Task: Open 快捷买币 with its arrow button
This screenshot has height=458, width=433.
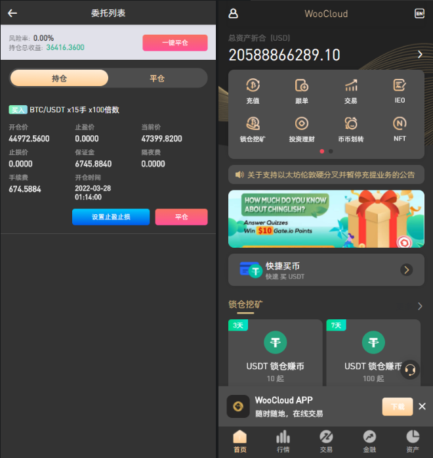Action: point(407,270)
